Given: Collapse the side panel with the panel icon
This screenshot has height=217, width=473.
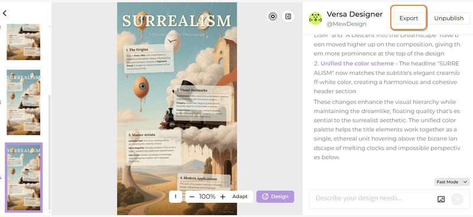Looking at the screenshot, I should 288,17.
